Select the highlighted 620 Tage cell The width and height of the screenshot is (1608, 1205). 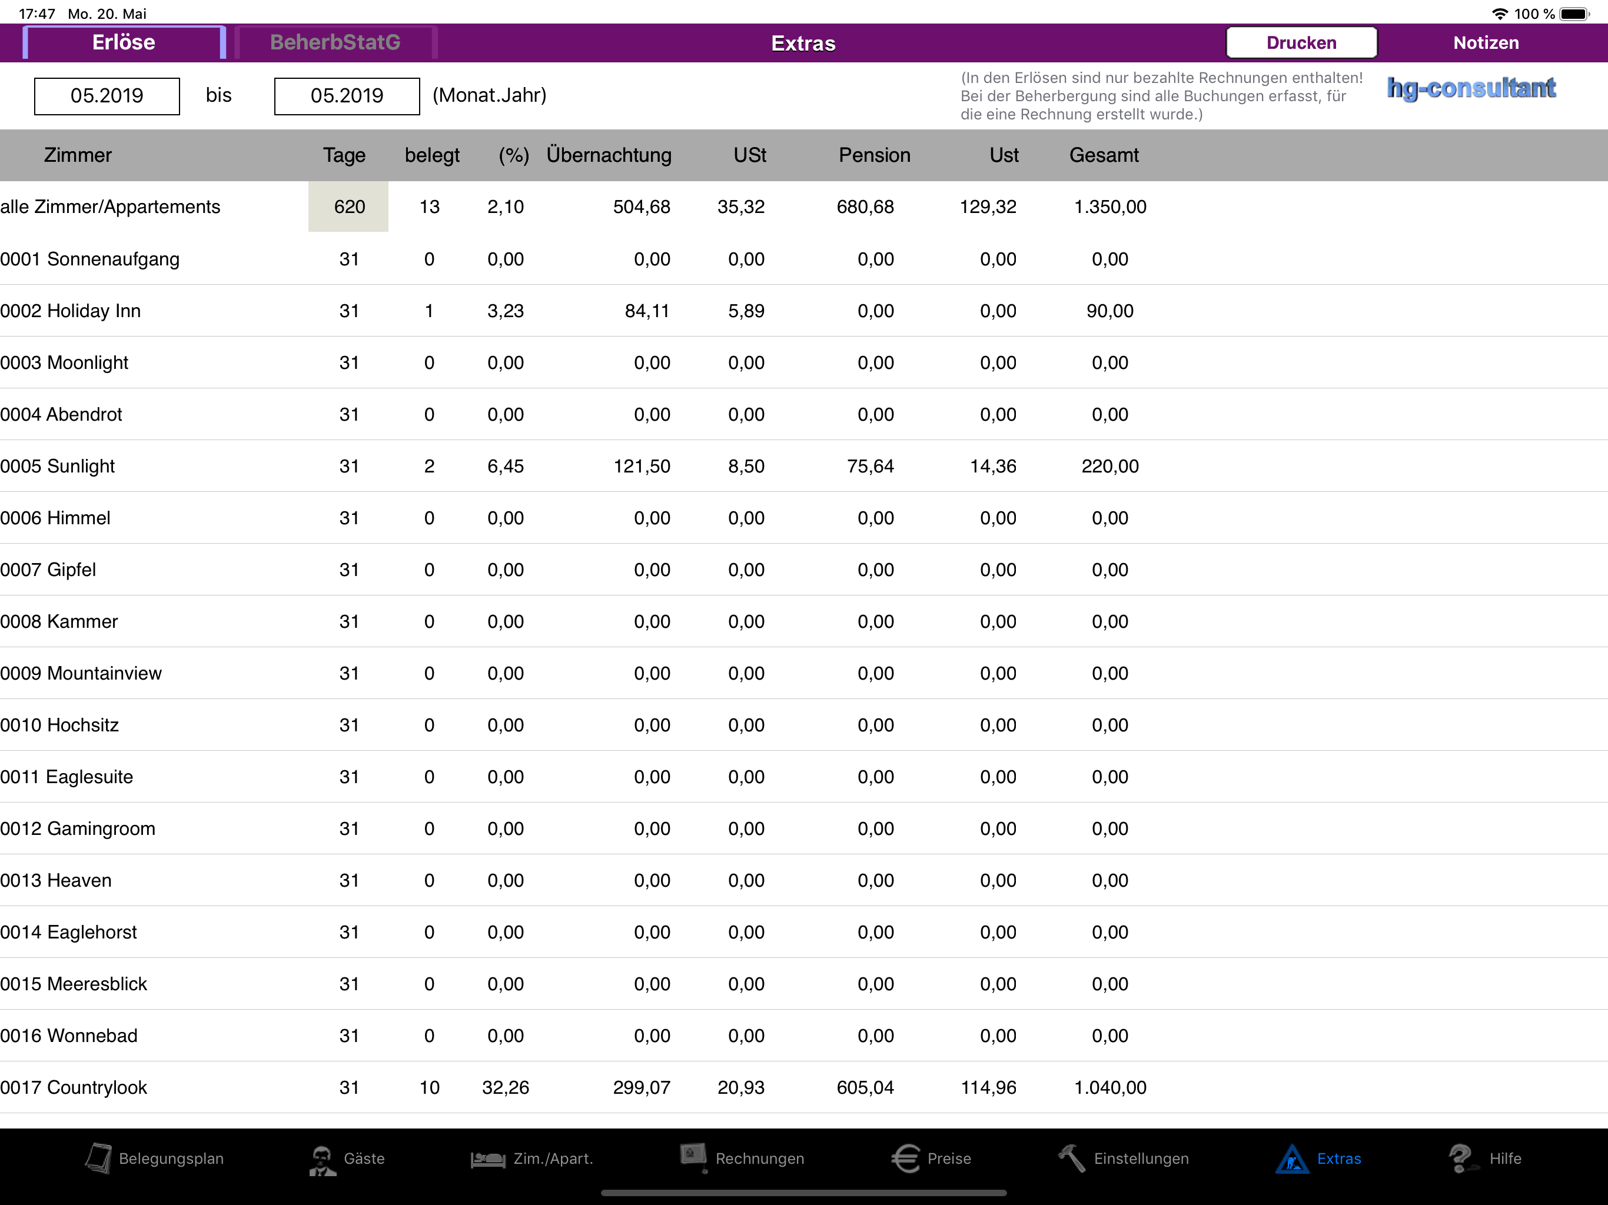click(x=348, y=207)
